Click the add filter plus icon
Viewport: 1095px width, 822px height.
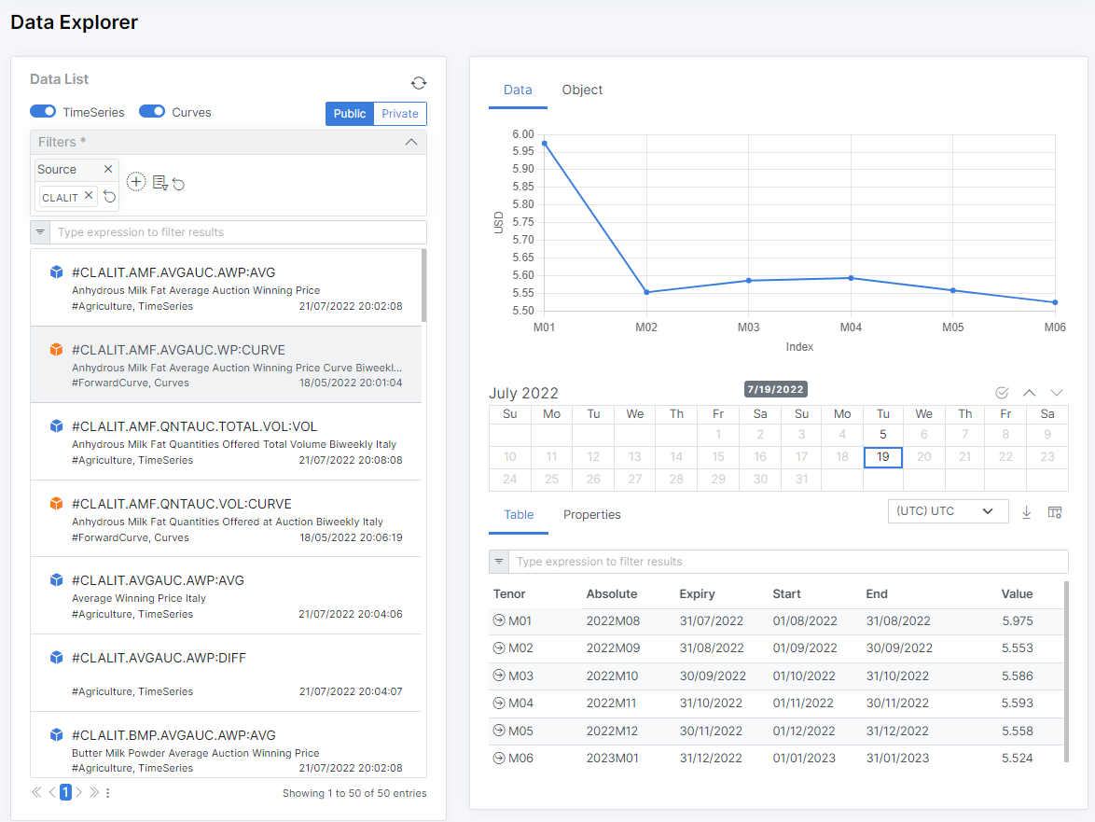(136, 182)
